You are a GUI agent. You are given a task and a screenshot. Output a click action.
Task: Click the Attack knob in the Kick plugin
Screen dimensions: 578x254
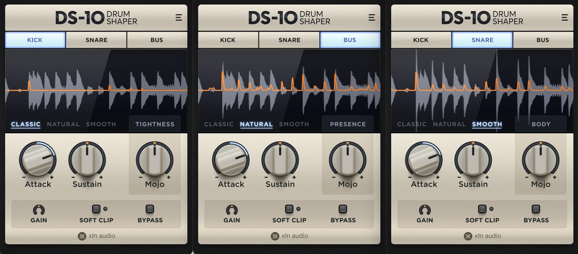point(38,160)
